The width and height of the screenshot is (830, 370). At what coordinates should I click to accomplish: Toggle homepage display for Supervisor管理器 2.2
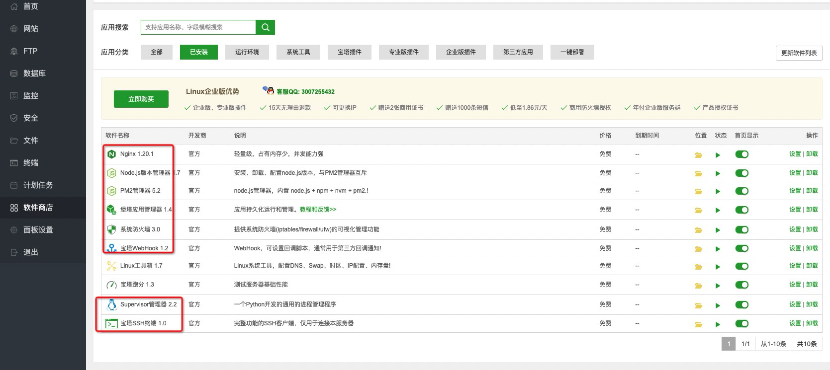[x=742, y=305]
